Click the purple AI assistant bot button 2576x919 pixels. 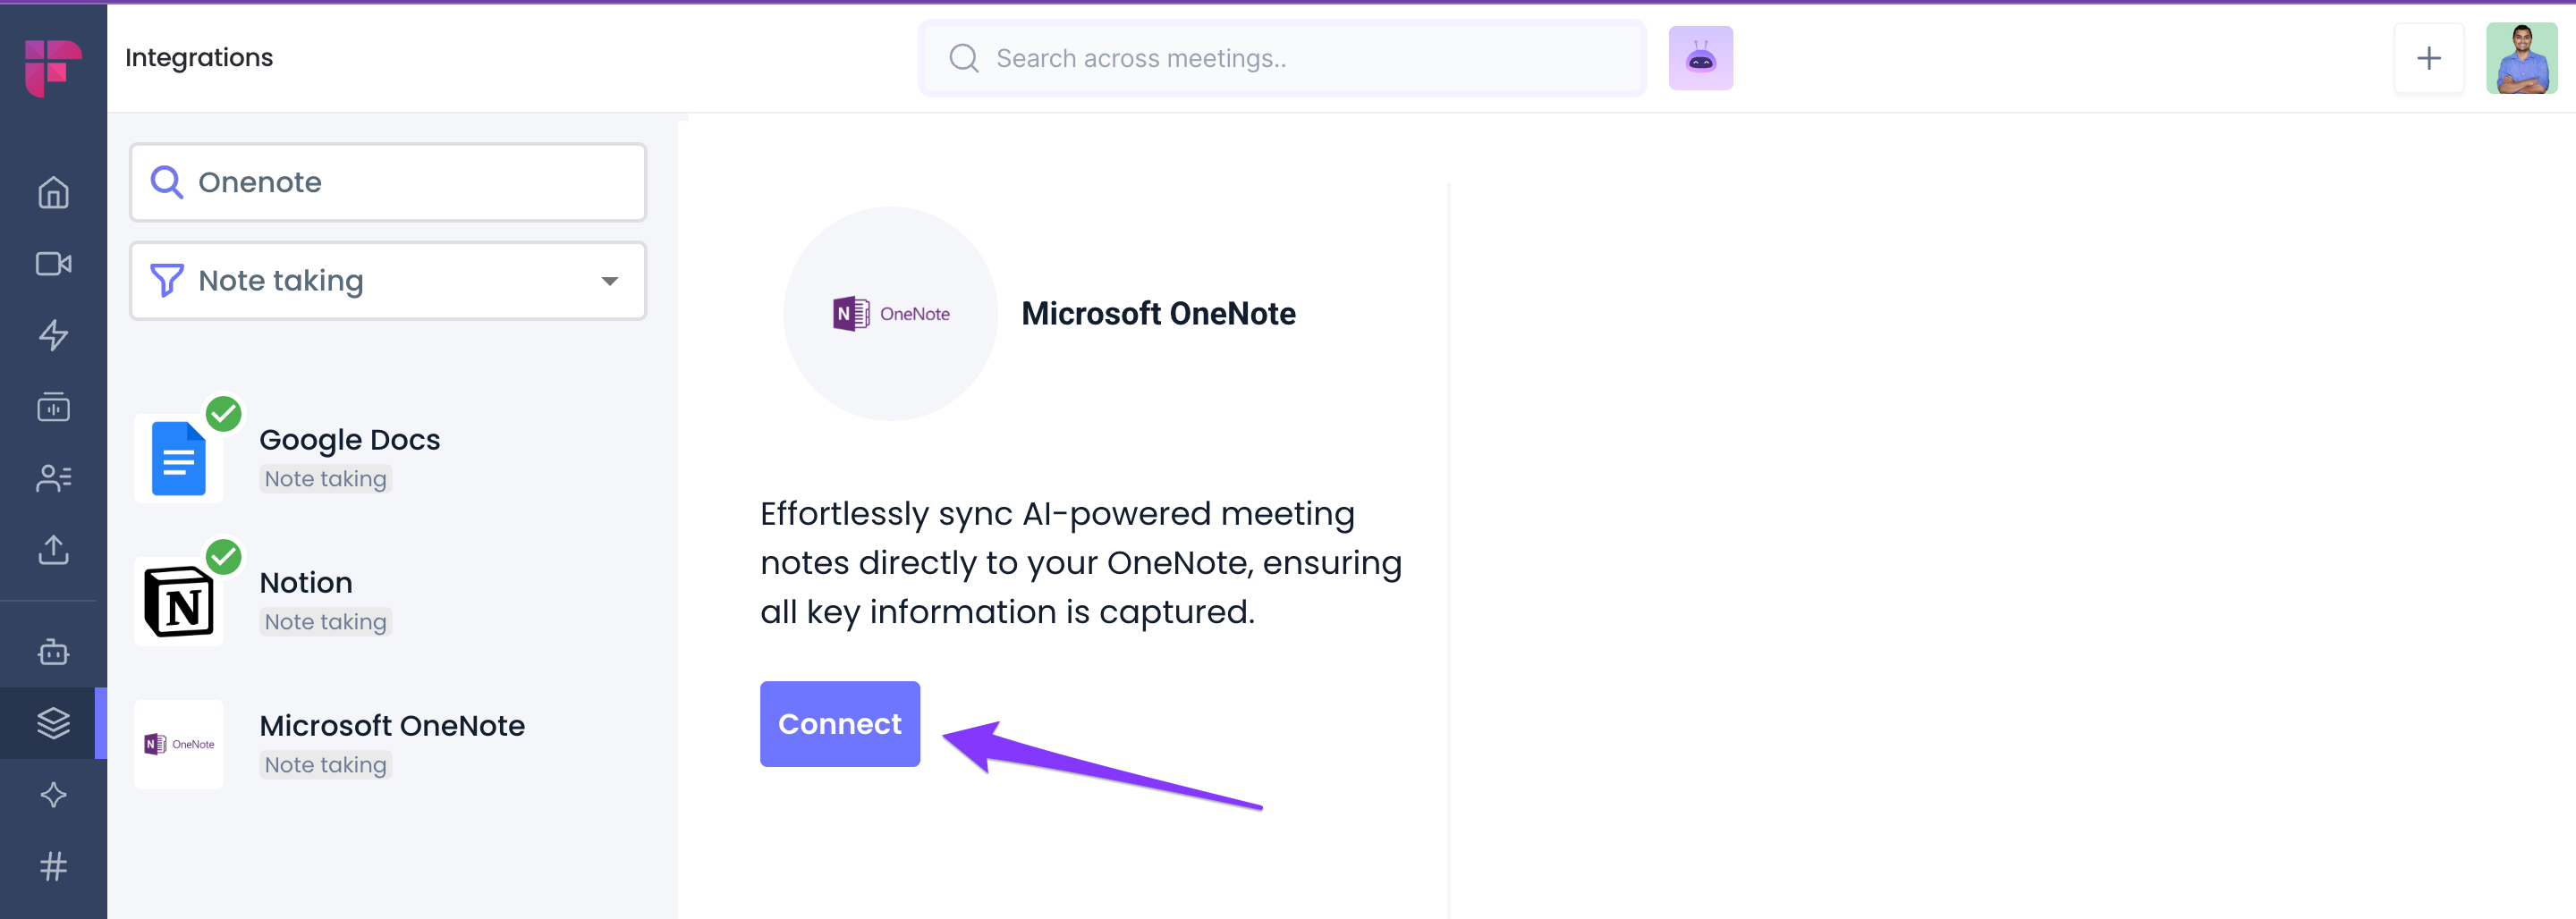(x=1700, y=58)
